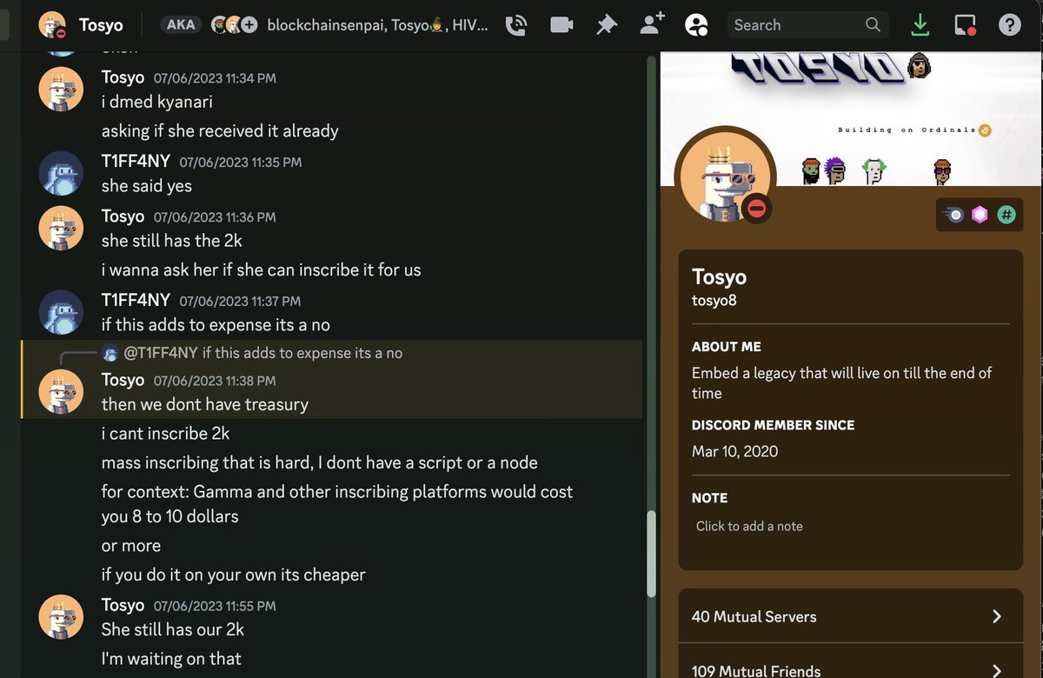Click the nickname avatars beside AKA
Image resolution: width=1043 pixels, height=678 pixels.
pyautogui.click(x=234, y=25)
